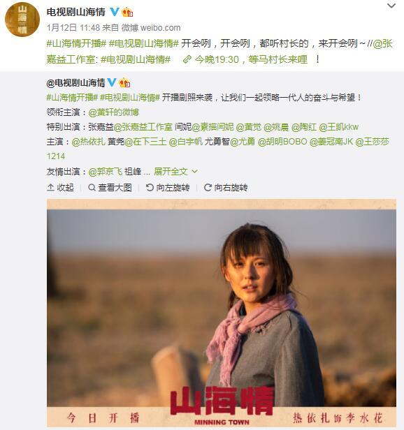Open the @黄轩的微博 mention
This screenshot has width=404, height=430.
[x=114, y=112]
